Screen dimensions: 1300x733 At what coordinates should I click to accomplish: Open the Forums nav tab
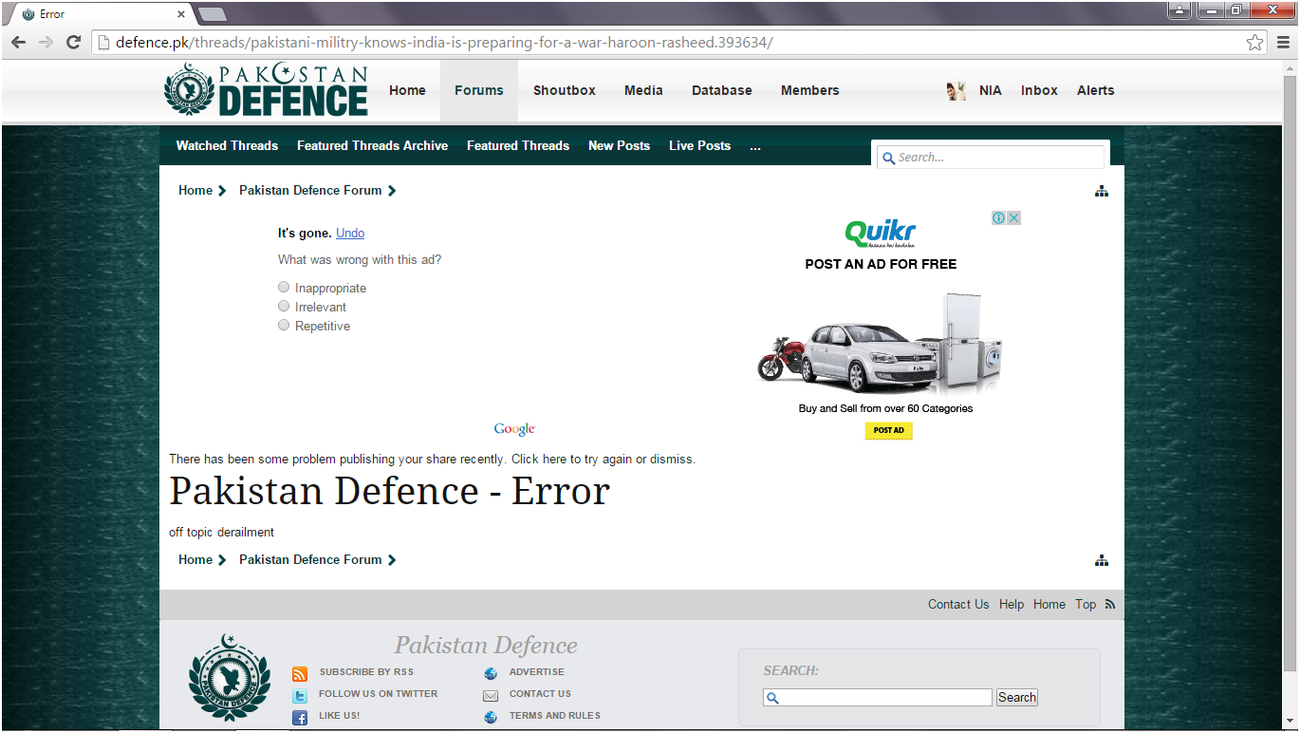click(479, 90)
